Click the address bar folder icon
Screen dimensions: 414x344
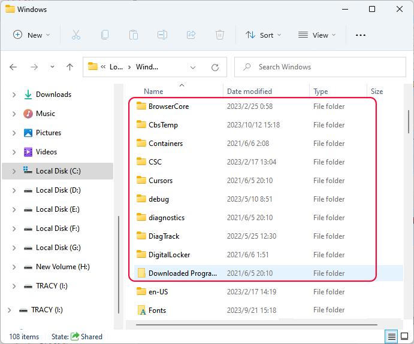tap(93, 66)
